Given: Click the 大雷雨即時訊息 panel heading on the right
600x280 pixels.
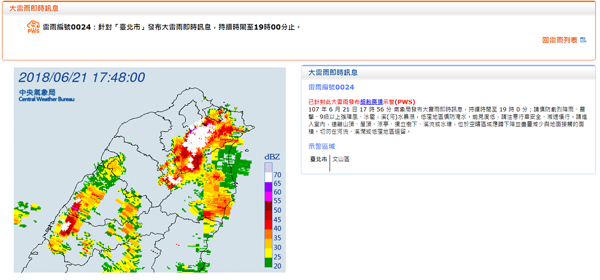Looking at the screenshot, I should tap(332, 72).
